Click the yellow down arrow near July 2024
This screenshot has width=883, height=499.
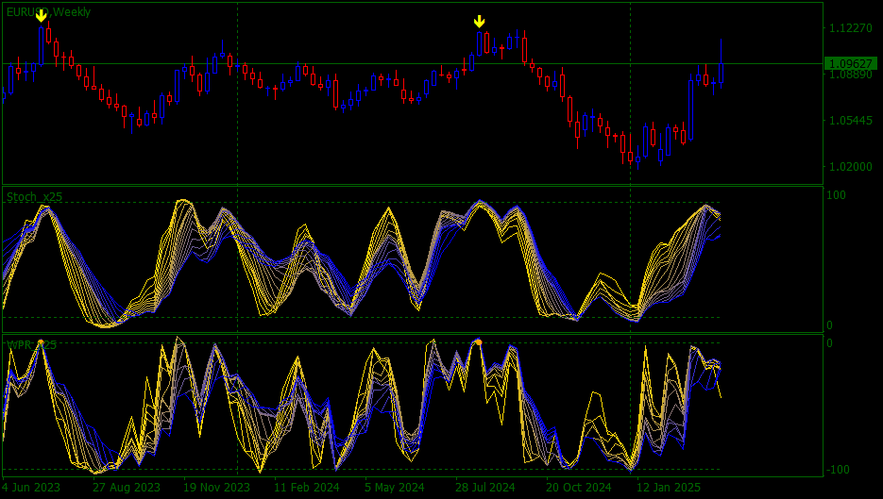pyautogui.click(x=479, y=22)
